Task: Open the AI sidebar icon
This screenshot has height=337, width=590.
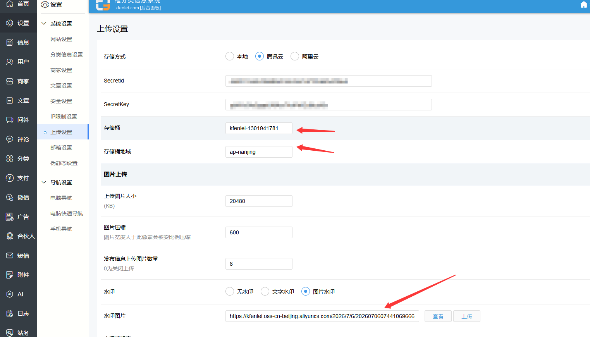Action: click(x=10, y=294)
